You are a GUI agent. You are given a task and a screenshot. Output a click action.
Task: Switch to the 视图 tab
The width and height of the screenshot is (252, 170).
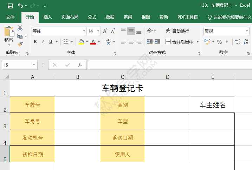coord(146,17)
